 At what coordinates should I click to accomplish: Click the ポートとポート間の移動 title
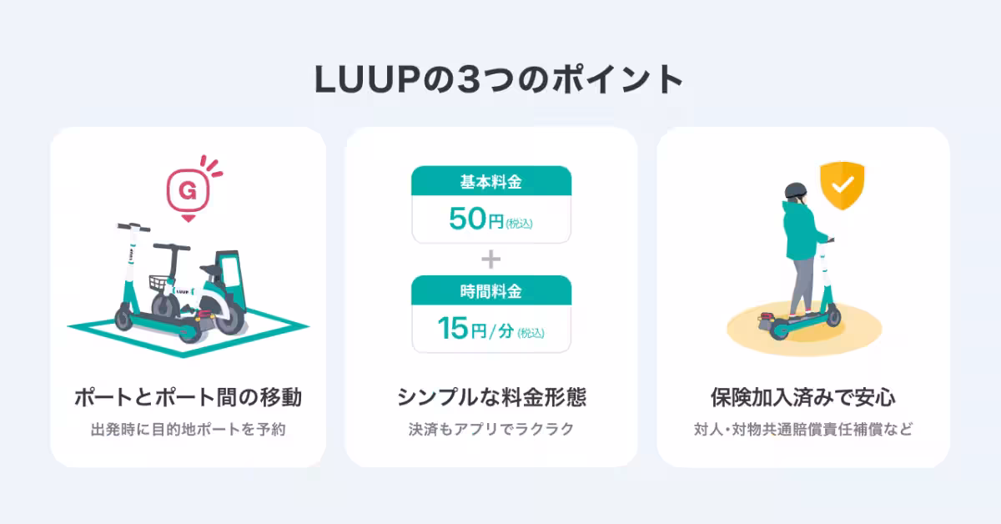pyautogui.click(x=188, y=397)
